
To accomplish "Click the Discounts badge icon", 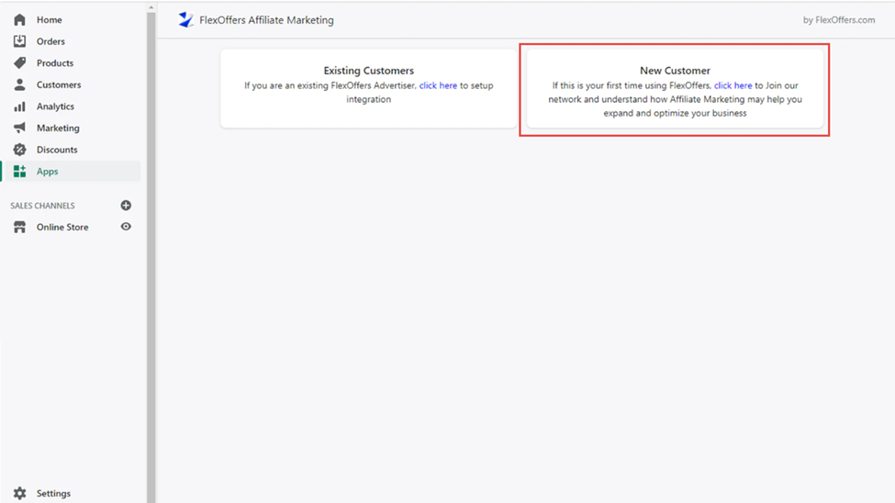I will click(19, 150).
